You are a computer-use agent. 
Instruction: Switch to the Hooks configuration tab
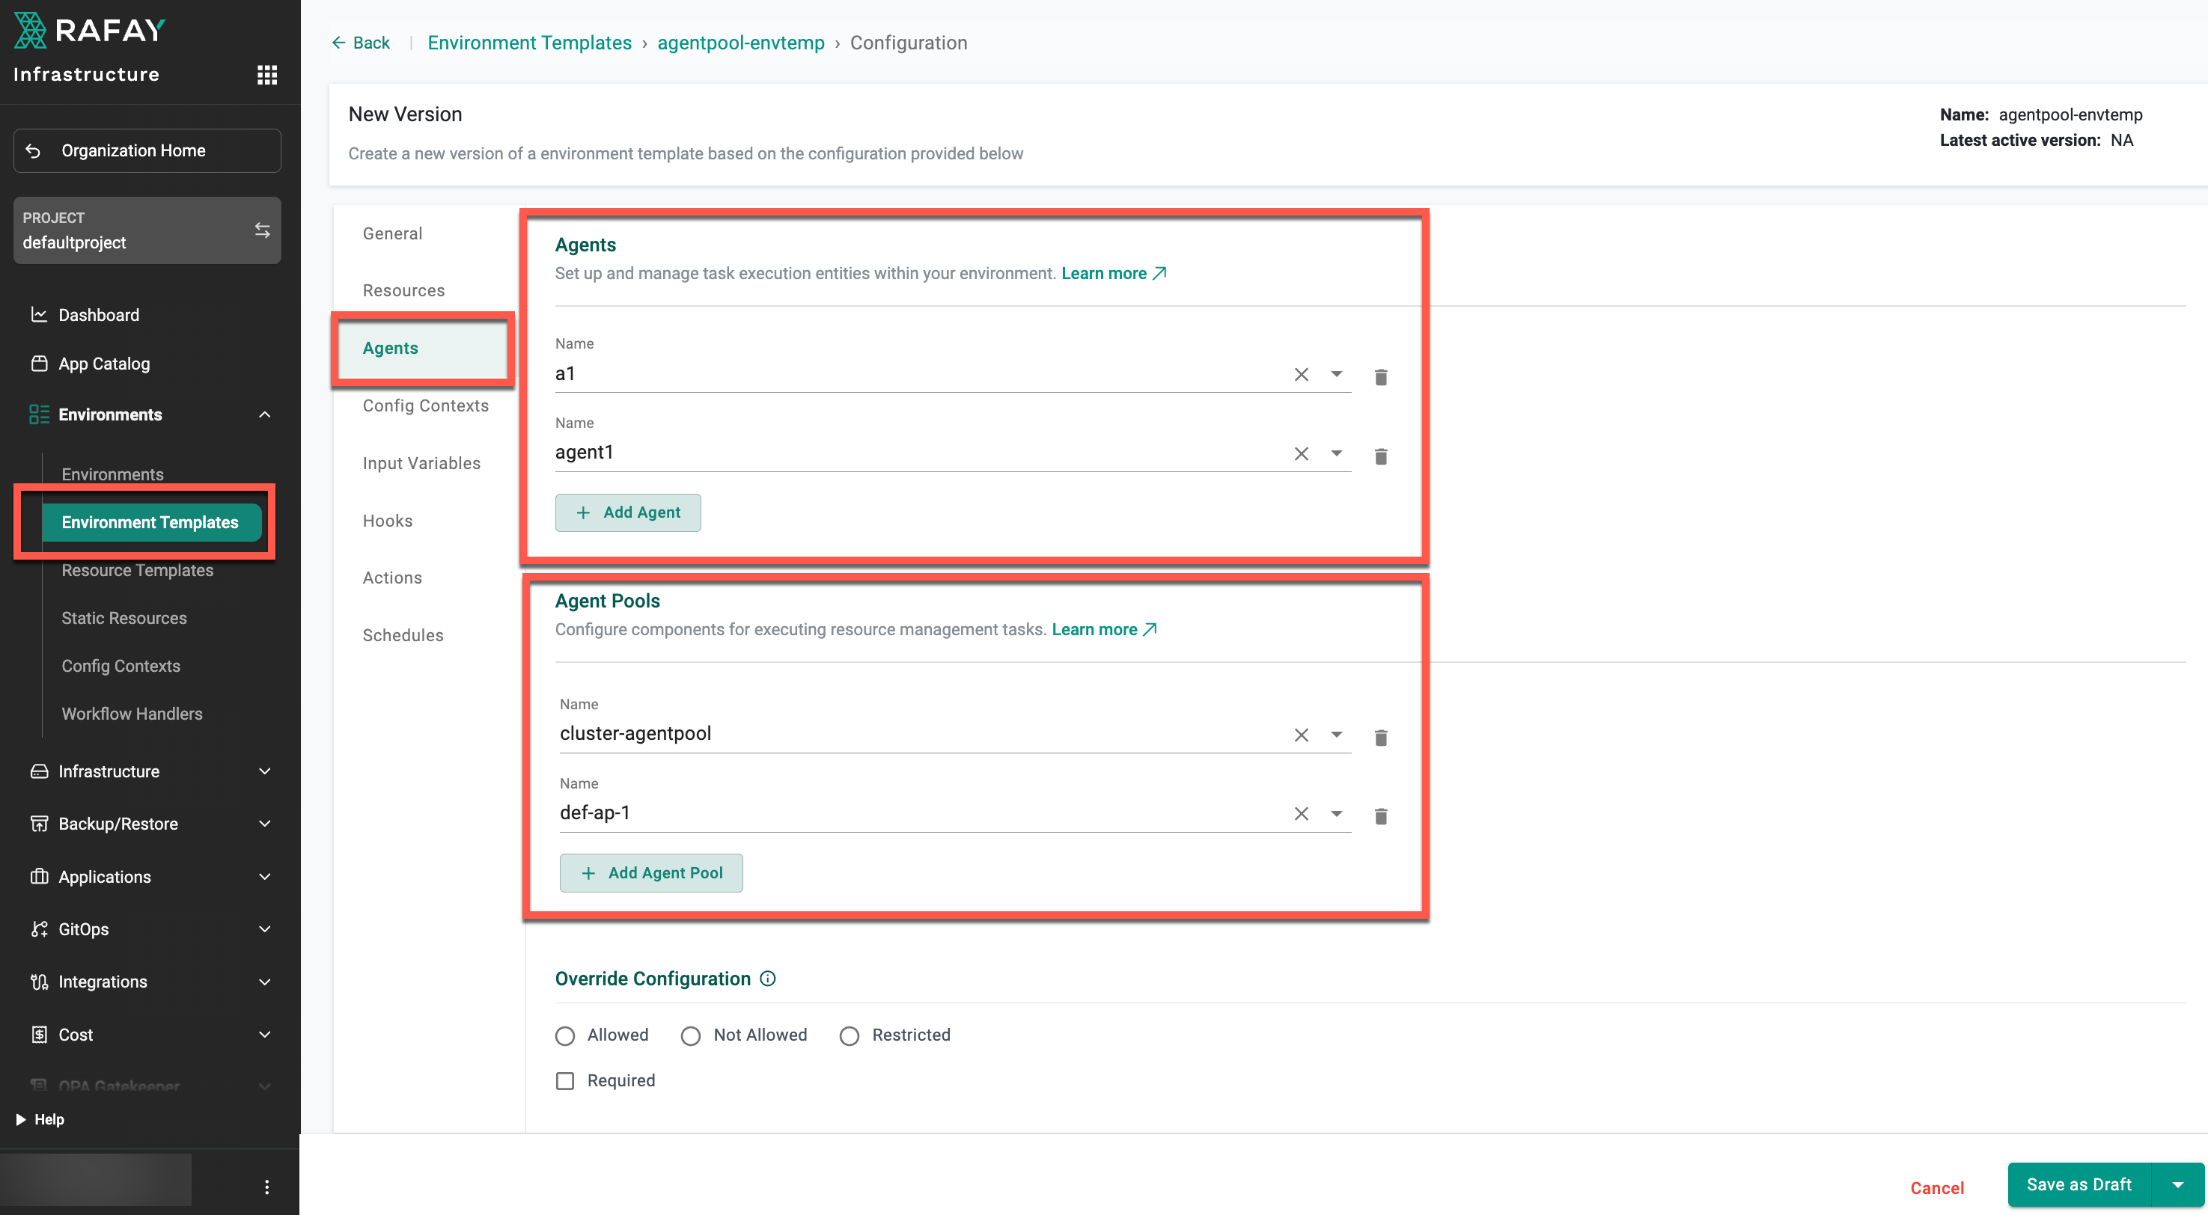[388, 520]
